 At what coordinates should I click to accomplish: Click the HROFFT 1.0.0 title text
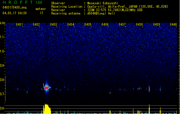click(23, 2)
